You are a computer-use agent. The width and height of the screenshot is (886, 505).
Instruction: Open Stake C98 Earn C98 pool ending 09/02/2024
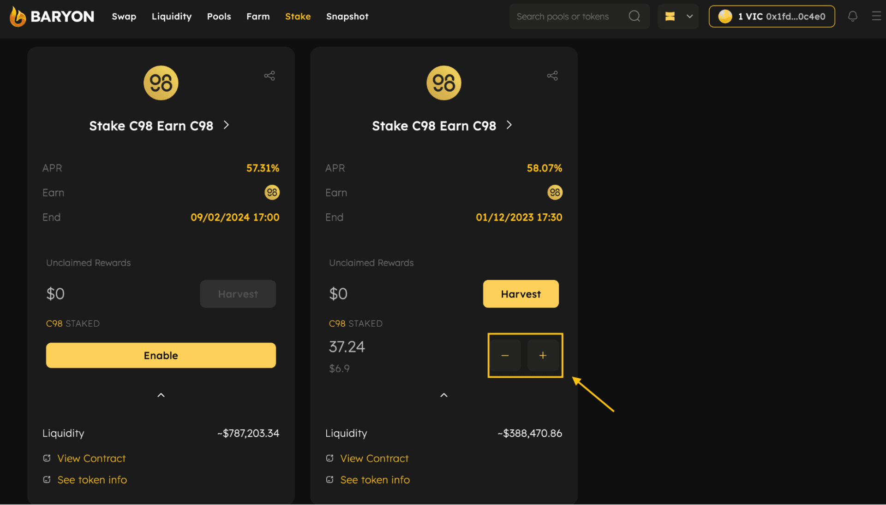click(x=159, y=126)
